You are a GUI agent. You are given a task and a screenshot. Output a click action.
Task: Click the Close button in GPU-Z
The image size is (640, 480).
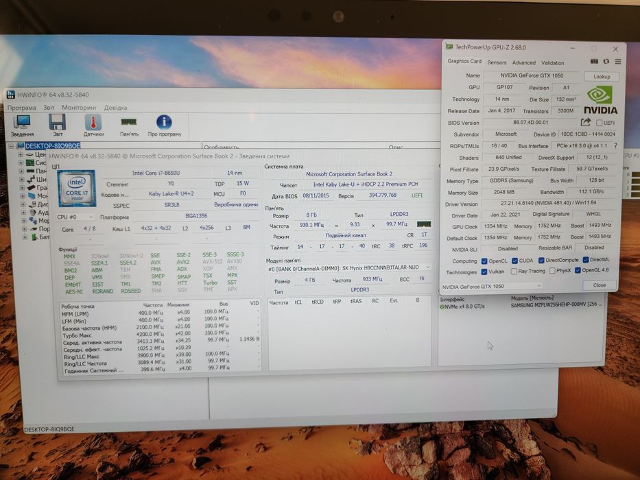tap(599, 285)
